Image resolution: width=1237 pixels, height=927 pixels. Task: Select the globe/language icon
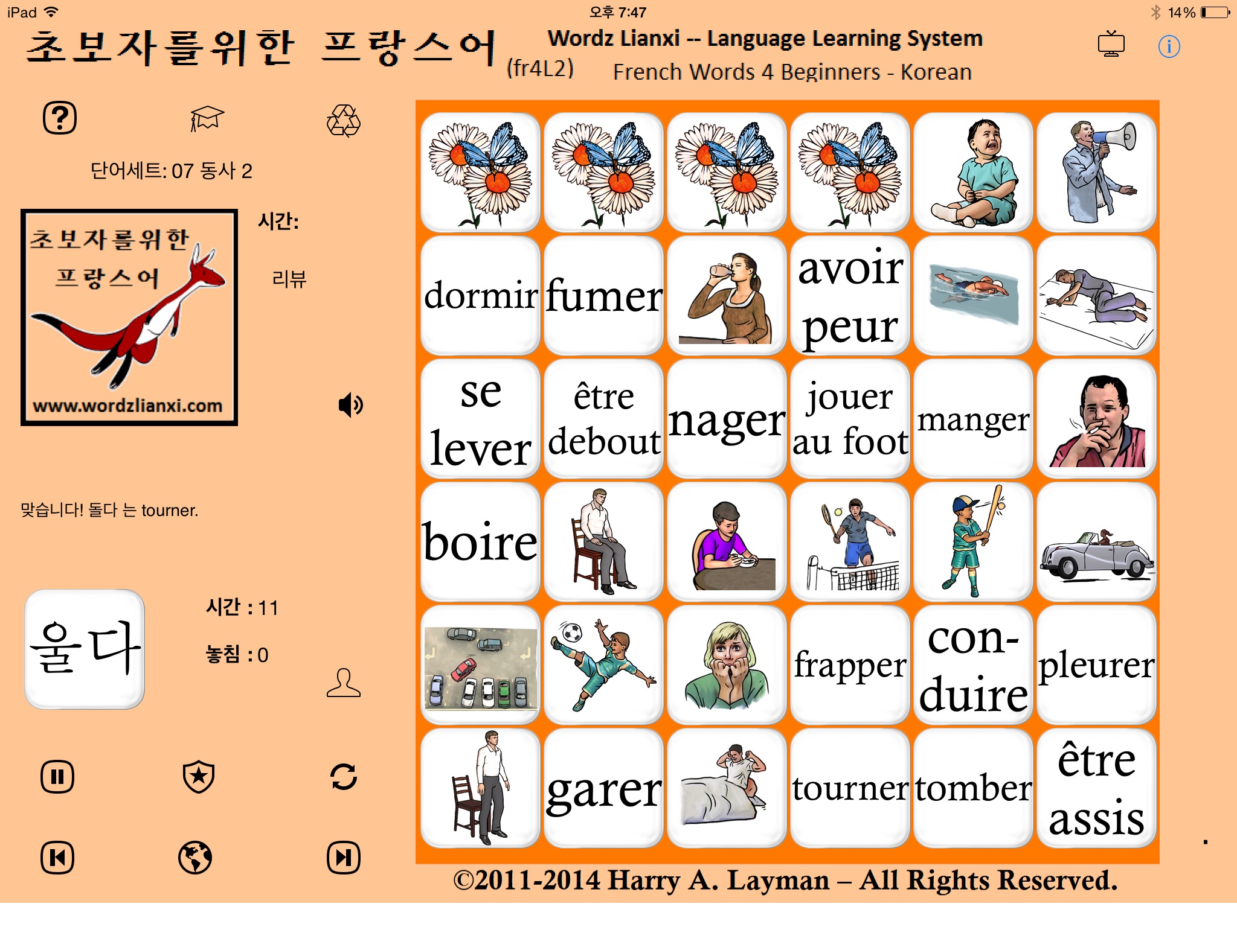tap(200, 857)
